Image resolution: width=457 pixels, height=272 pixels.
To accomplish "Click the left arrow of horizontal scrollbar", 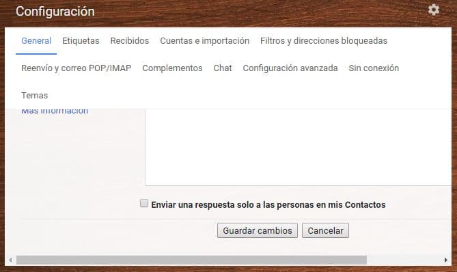I will coord(10,260).
